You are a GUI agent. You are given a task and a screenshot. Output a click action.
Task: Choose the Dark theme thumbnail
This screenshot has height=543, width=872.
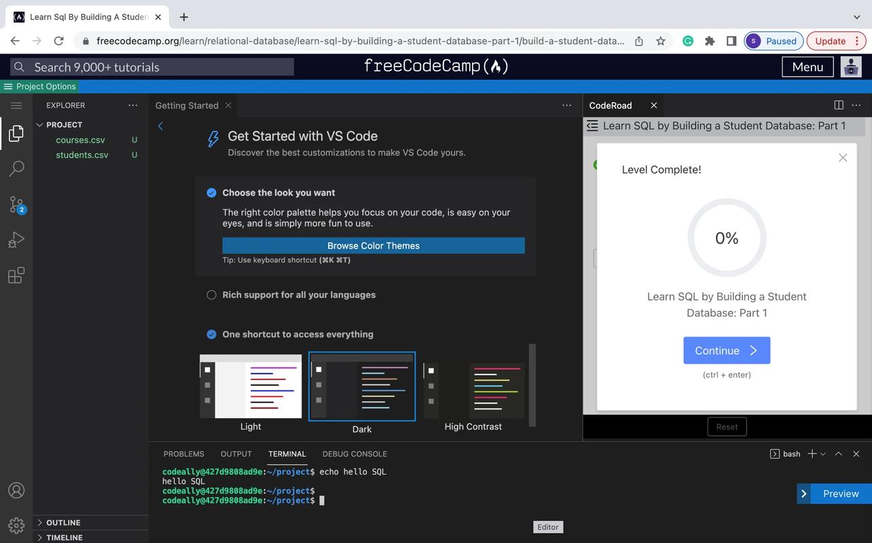coord(362,386)
